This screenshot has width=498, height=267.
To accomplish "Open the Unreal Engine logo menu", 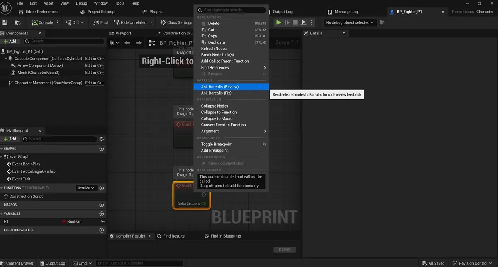I will point(6,7).
